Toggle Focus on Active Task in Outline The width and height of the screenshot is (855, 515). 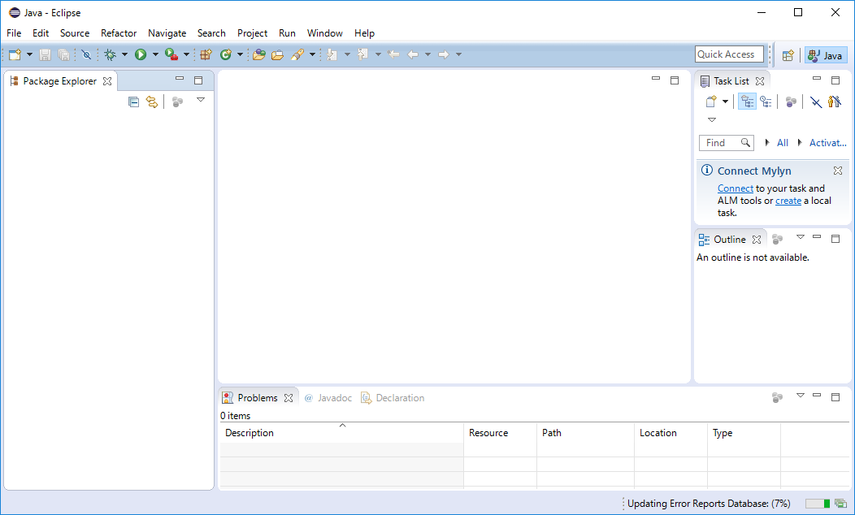[778, 240]
